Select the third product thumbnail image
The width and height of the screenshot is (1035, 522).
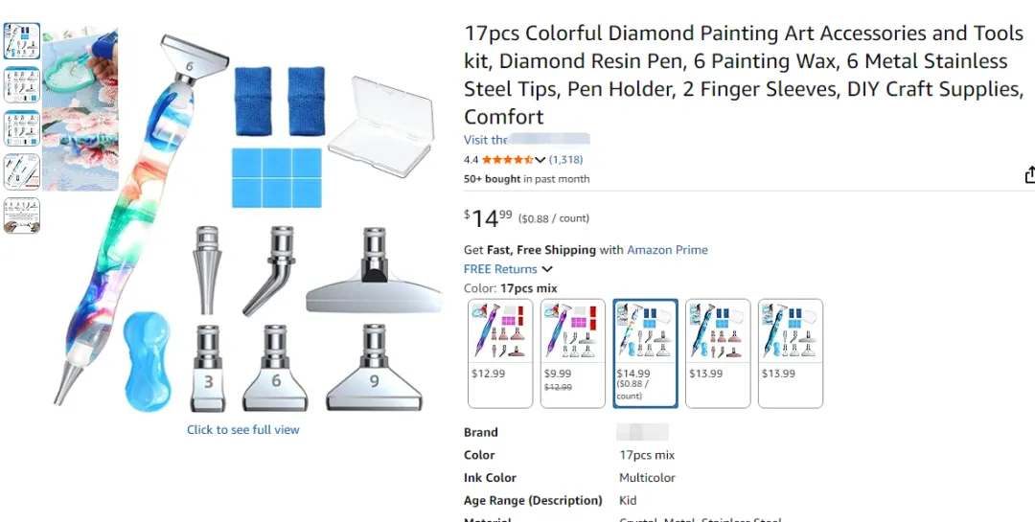pyautogui.click(x=22, y=128)
